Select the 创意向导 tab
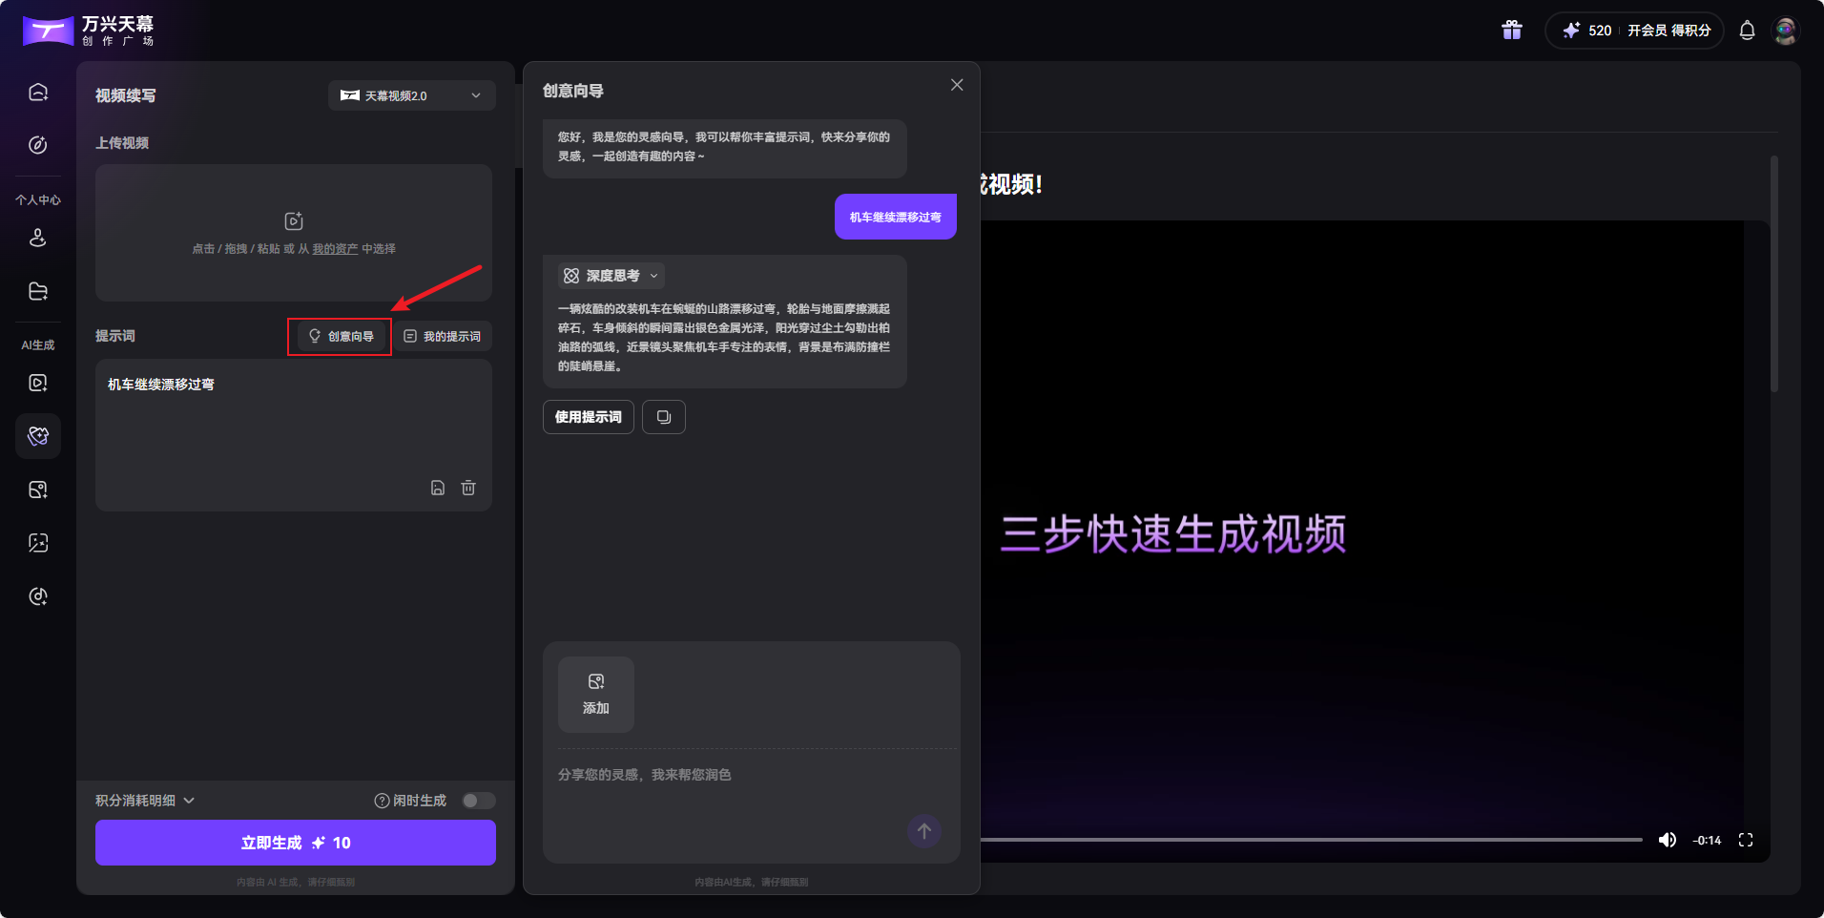 click(x=341, y=337)
